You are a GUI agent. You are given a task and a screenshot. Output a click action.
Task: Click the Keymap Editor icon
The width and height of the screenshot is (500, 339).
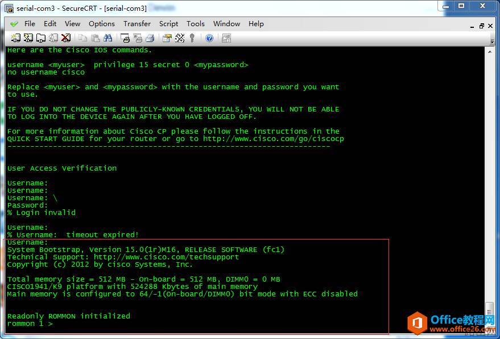tap(180, 38)
